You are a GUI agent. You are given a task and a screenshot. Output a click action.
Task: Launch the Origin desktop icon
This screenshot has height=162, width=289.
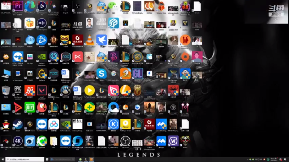point(185,57)
